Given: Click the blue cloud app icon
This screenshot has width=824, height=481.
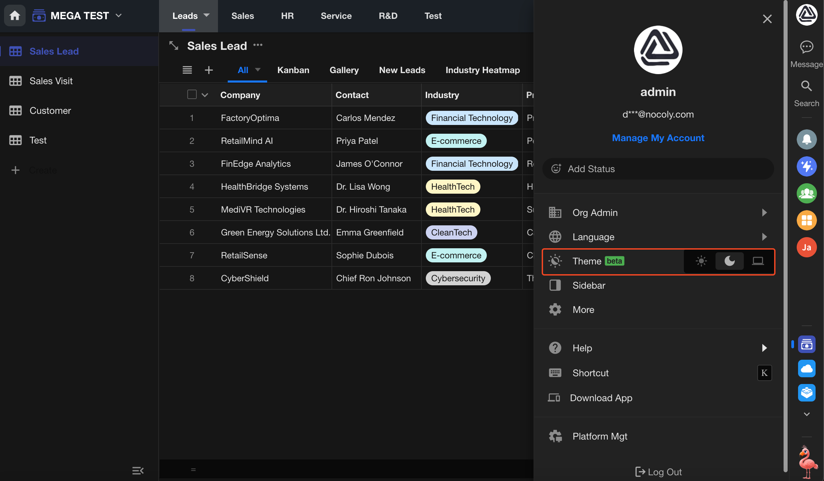Looking at the screenshot, I should pos(806,368).
